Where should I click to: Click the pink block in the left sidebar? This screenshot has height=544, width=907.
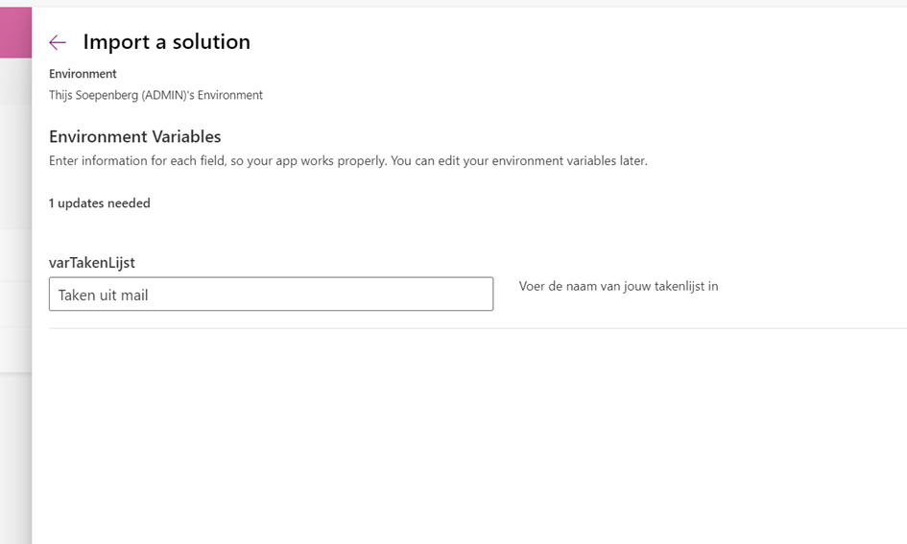click(15, 33)
